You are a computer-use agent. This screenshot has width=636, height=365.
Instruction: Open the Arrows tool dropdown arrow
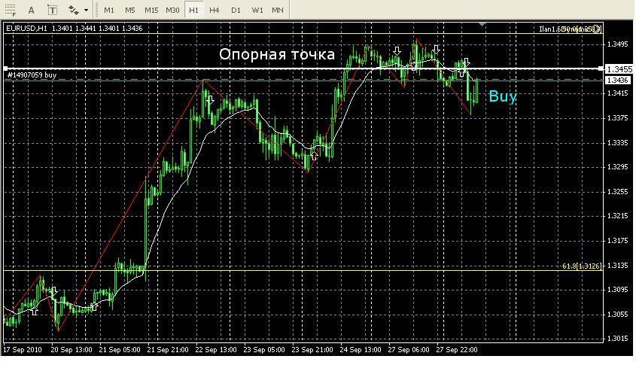click(86, 10)
